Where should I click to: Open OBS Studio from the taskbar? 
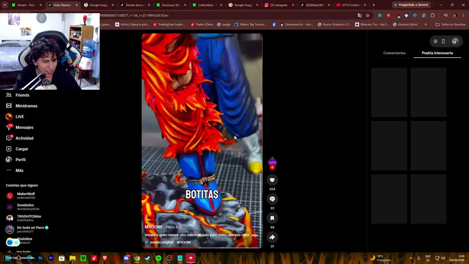coord(169,258)
